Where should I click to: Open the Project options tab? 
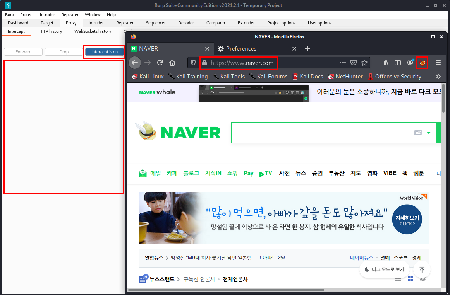point(281,23)
